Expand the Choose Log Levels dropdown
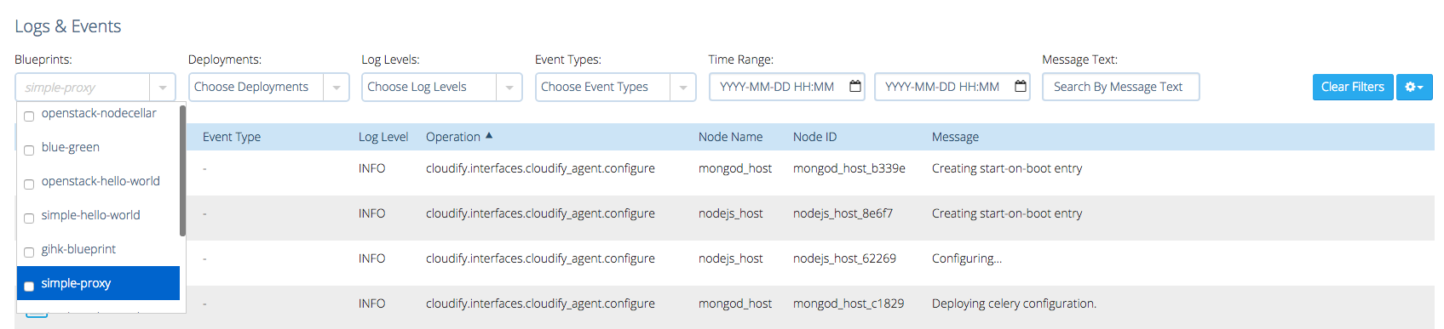The height and width of the screenshot is (329, 1444). coord(509,87)
